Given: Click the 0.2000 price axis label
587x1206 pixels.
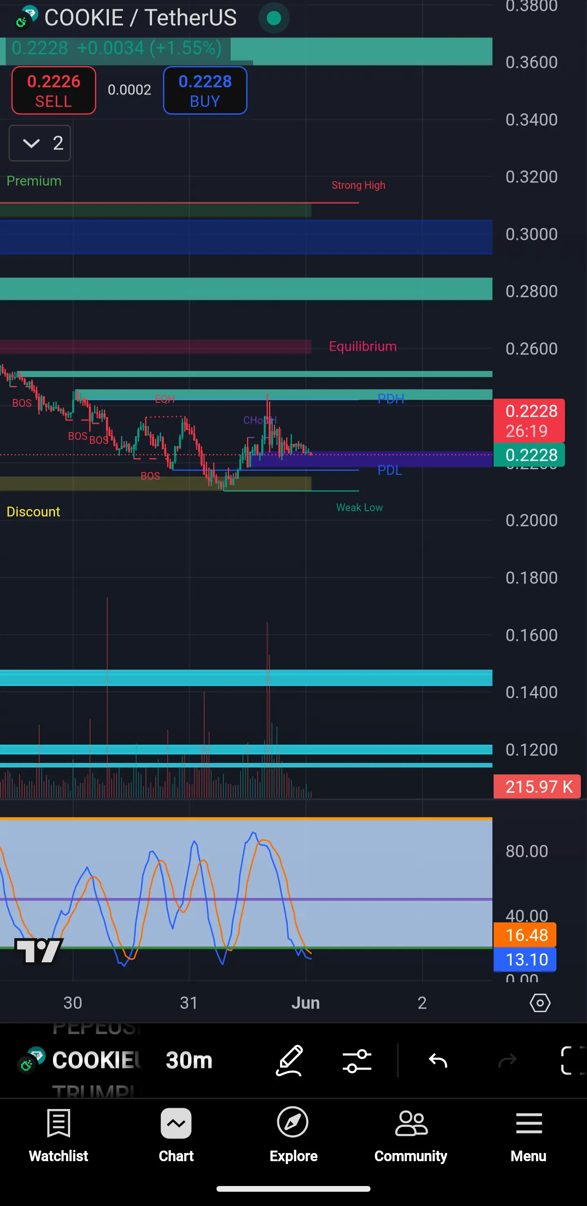Looking at the screenshot, I should [531, 520].
